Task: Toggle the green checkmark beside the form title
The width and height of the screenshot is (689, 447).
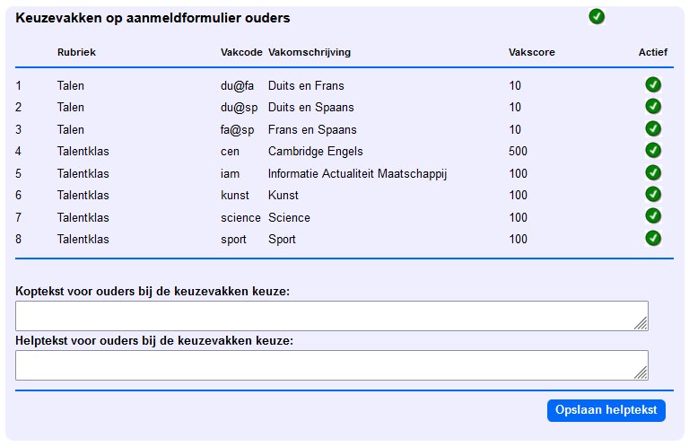Action: 597,17
